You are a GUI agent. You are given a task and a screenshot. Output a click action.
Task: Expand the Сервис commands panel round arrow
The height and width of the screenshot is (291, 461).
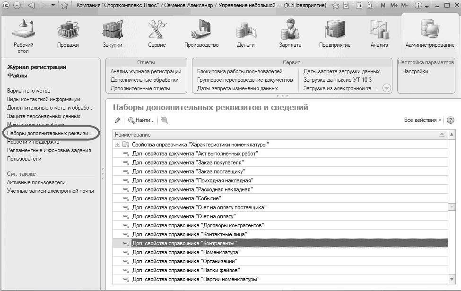pyautogui.click(x=387, y=88)
